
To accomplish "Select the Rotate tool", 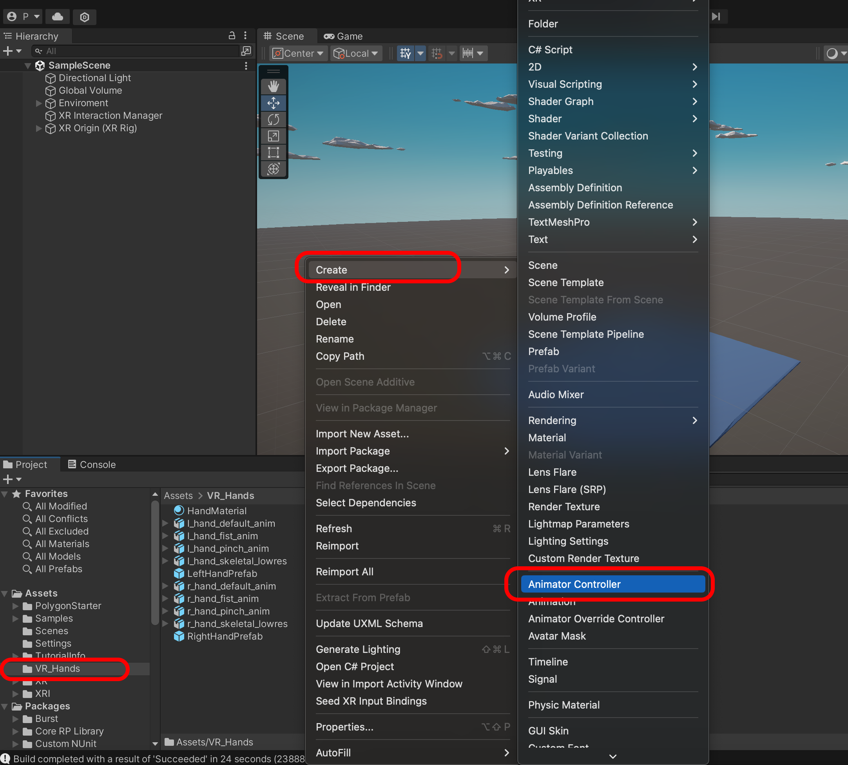I will [273, 120].
